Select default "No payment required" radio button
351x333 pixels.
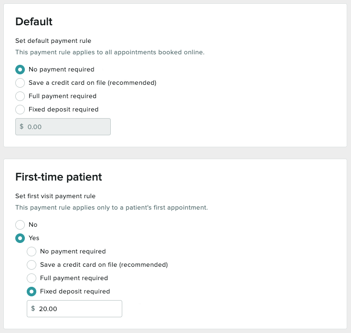(x=20, y=70)
